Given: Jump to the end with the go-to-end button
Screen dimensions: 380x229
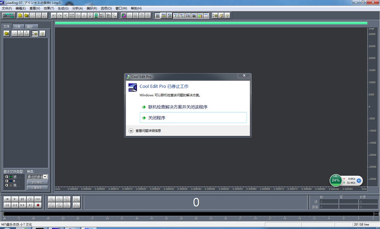Looking at the screenshot, I should [30, 205].
